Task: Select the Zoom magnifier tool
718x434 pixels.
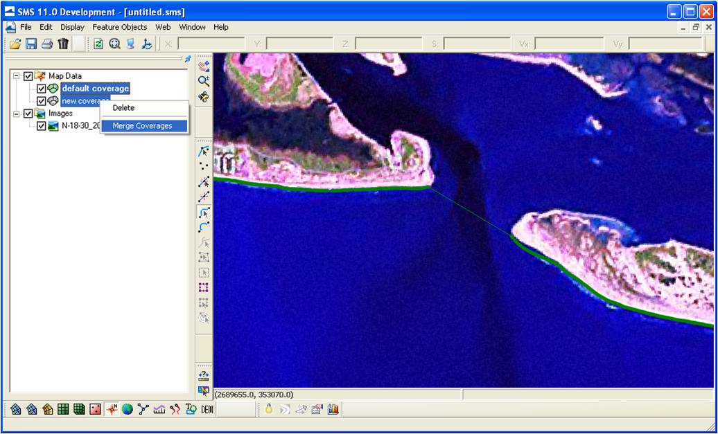Action: point(204,82)
